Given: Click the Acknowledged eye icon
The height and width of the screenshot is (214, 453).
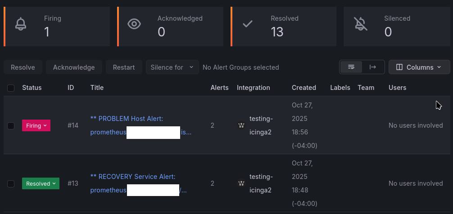Looking at the screenshot, I should (x=134, y=24).
